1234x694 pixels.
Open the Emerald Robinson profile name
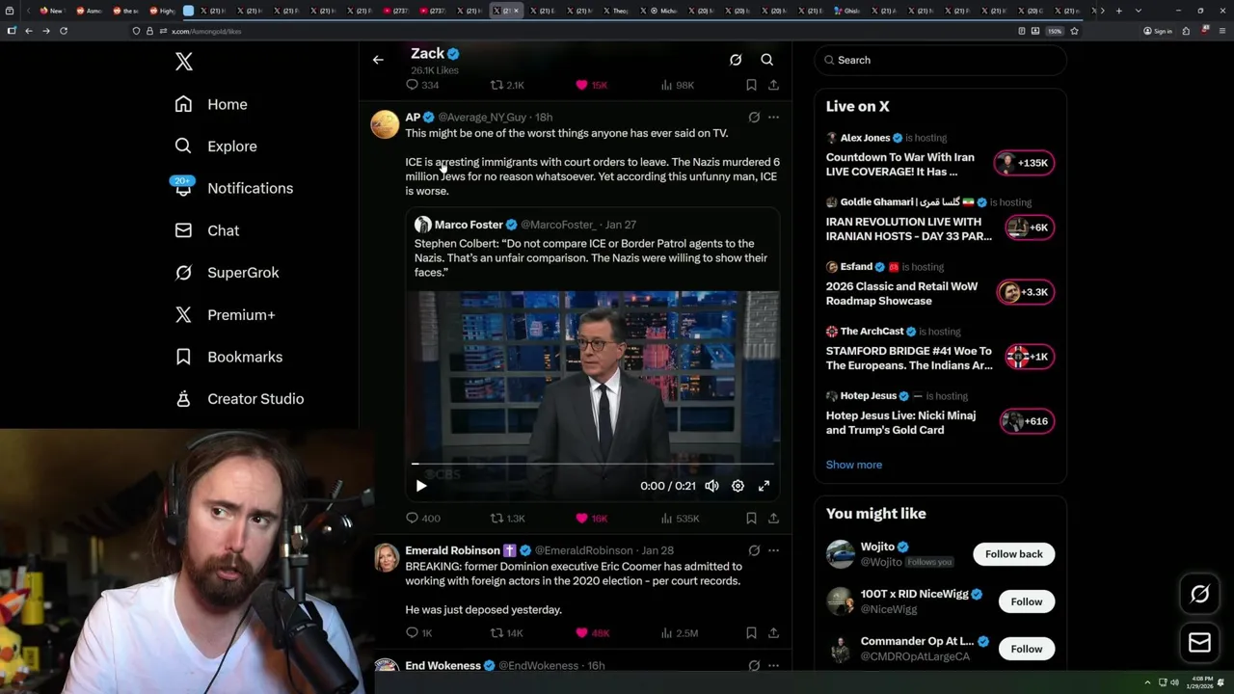pos(452,550)
